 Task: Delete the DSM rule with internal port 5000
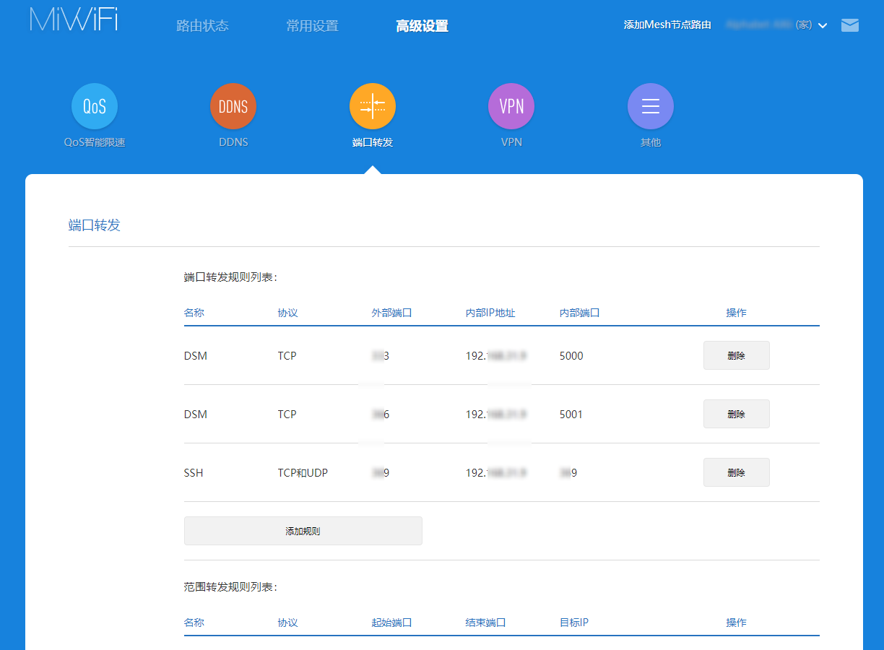pos(736,355)
